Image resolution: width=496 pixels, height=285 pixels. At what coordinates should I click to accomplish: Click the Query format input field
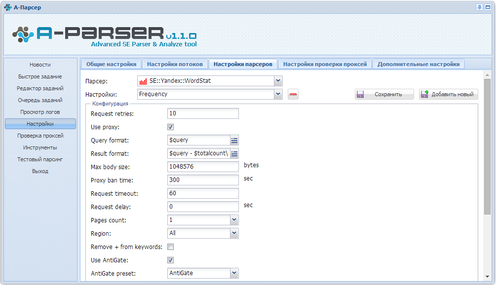tap(199, 141)
